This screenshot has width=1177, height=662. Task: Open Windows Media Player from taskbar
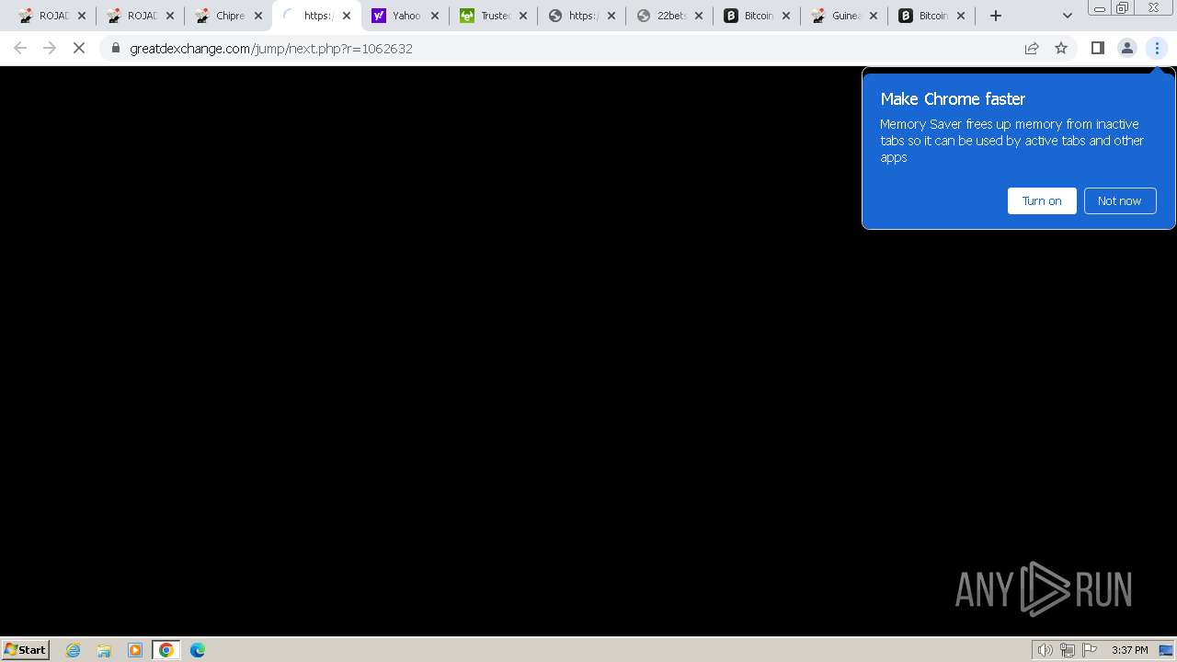135,650
